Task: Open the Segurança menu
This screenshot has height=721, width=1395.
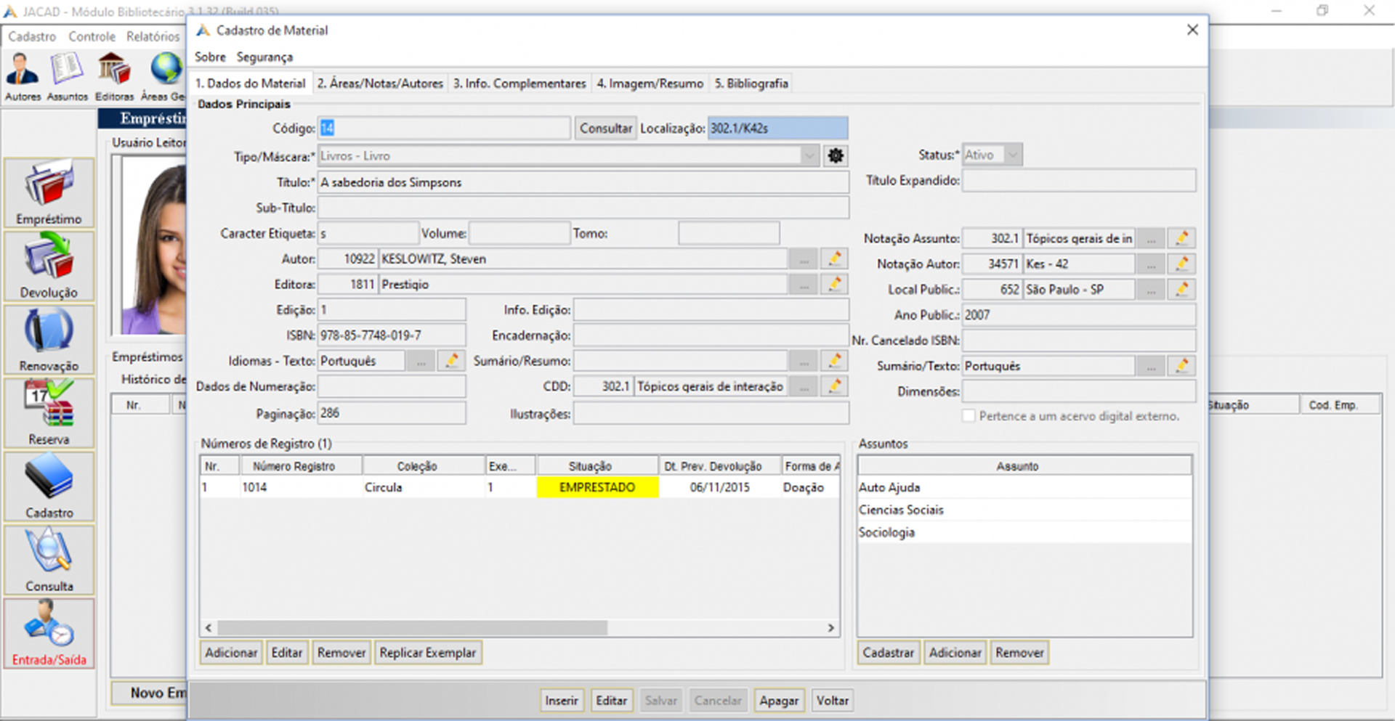Action: click(264, 57)
